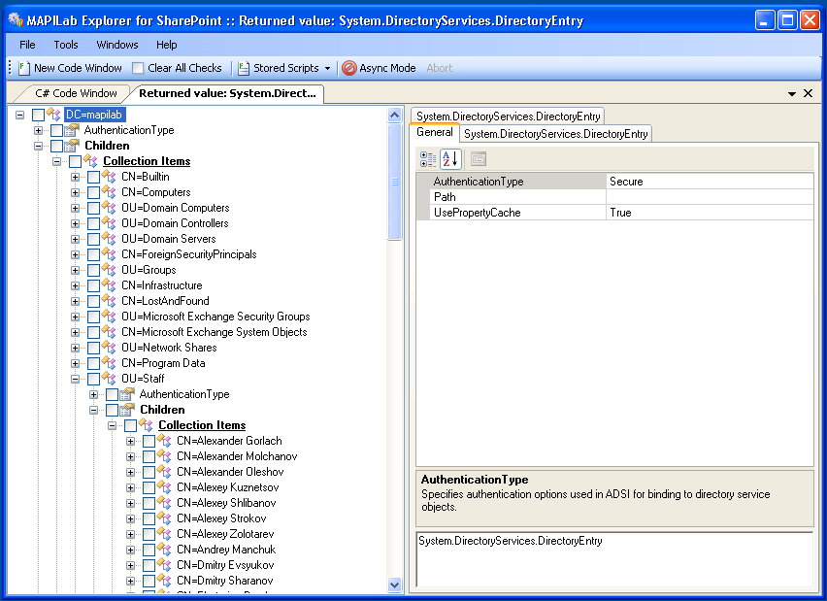Open the Stored Scripts dropdown arrow
The height and width of the screenshot is (601, 827).
pos(327,69)
